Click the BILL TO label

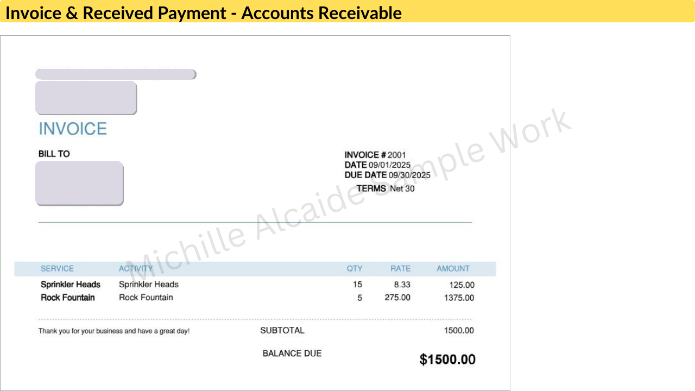point(54,154)
